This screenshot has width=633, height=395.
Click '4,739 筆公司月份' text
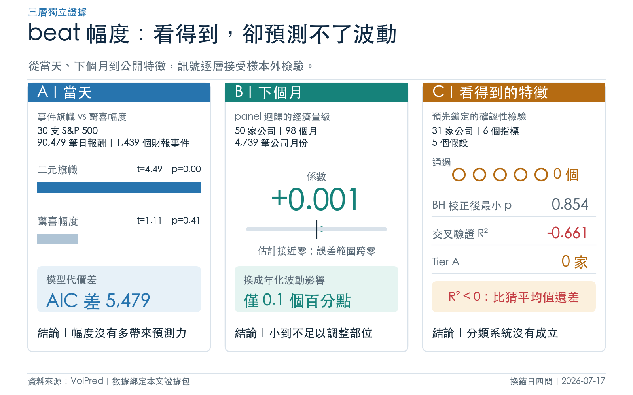click(271, 143)
